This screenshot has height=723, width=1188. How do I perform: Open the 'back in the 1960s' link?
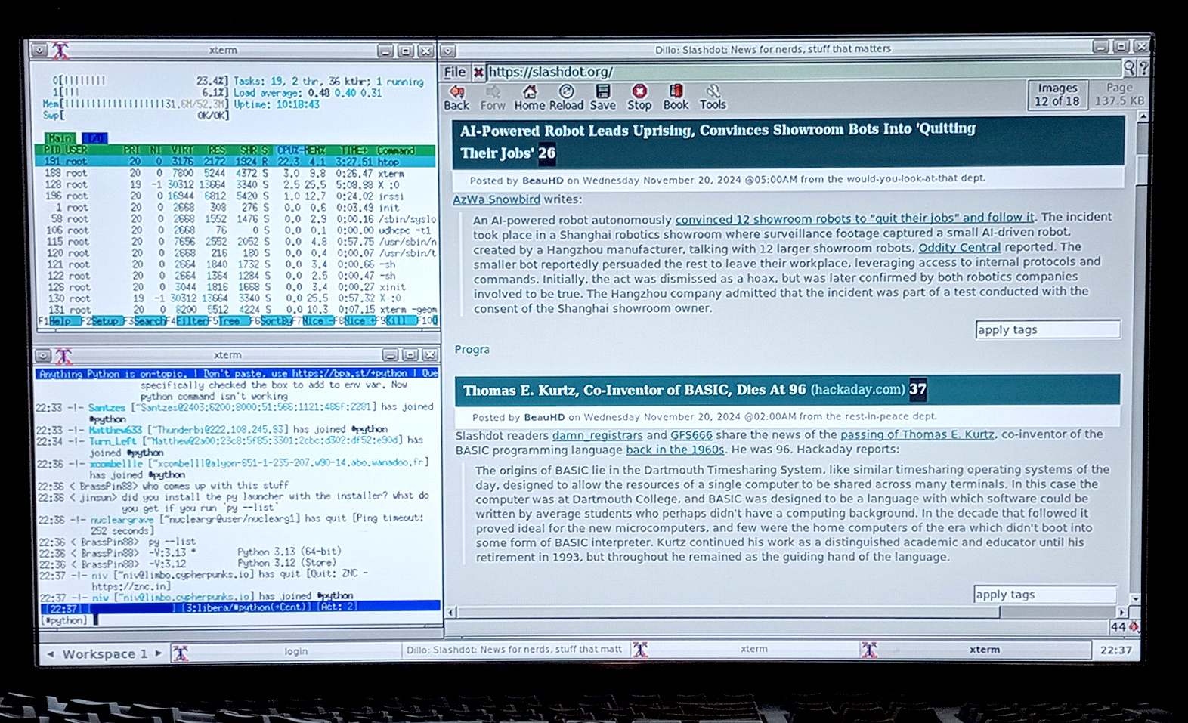(675, 450)
